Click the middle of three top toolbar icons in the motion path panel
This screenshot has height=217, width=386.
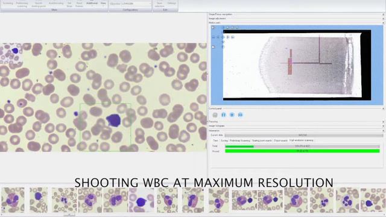232,27
